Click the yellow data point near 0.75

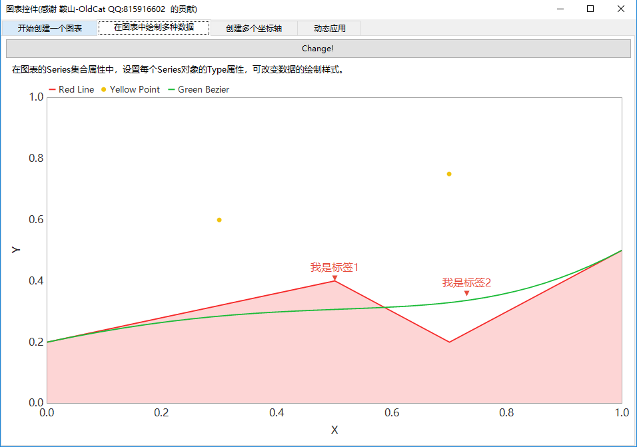click(x=449, y=174)
